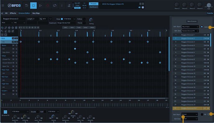Click the round icon beside the speaker

[x=143, y=7]
